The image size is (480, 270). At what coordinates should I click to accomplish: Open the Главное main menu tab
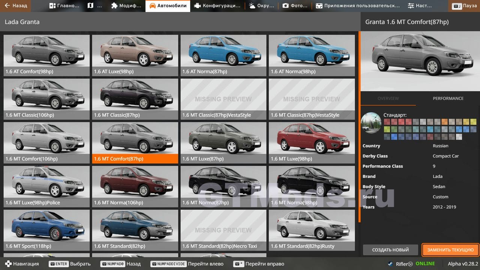[x=64, y=6]
